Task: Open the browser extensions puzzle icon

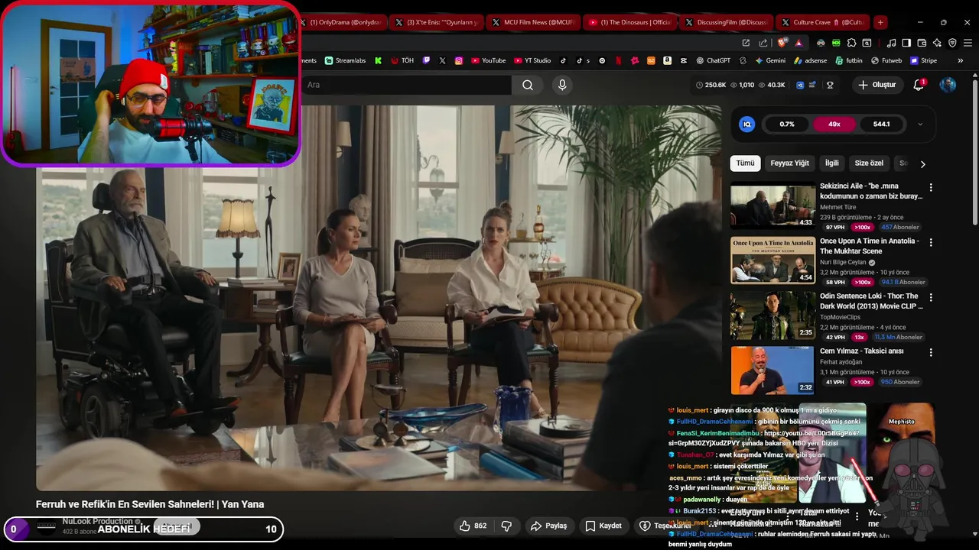Action: point(852,43)
